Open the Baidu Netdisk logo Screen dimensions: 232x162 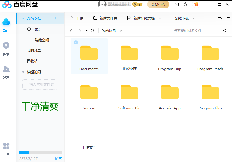20,4
